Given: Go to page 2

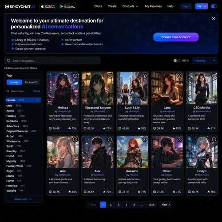Looking at the screenshot, I should [111, 205].
